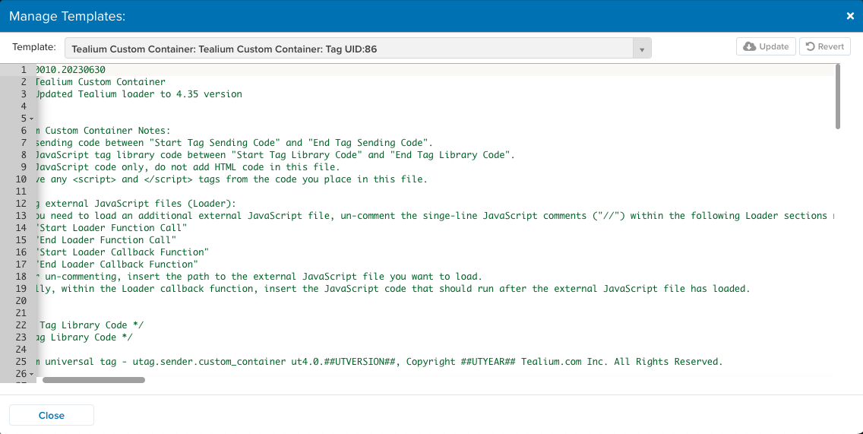Image resolution: width=863 pixels, height=434 pixels.
Task: Open the Template selection dropdown
Action: [x=358, y=49]
